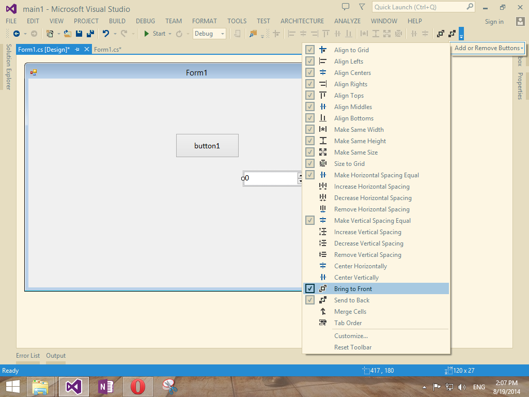This screenshot has width=529, height=397.
Task: Expand the Undo history dropdown arrow
Action: tap(115, 34)
